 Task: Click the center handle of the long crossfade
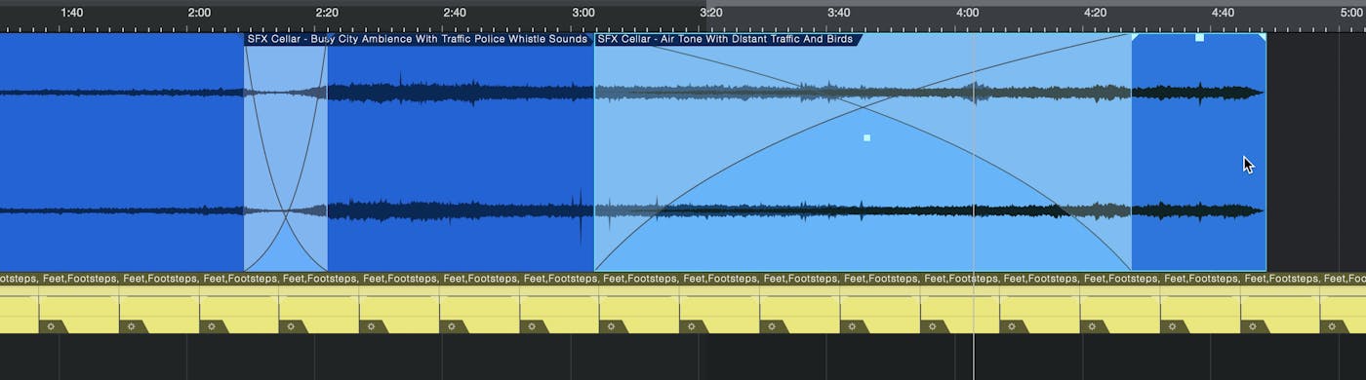[x=866, y=137]
